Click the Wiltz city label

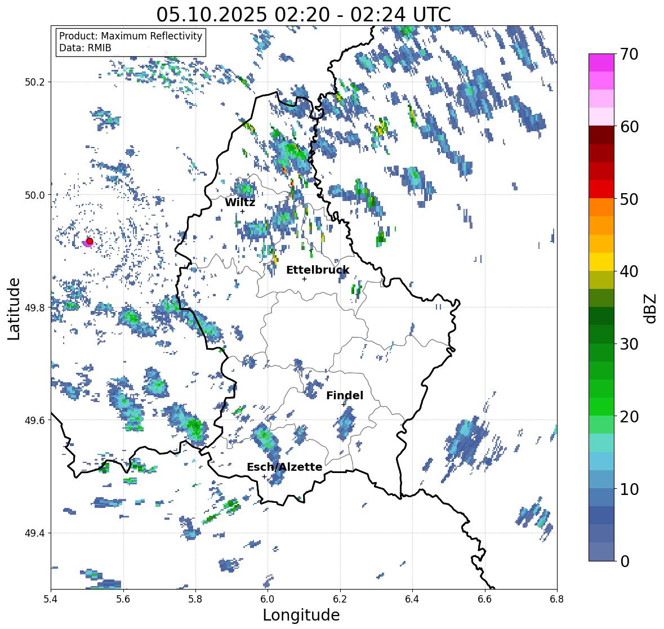point(240,202)
